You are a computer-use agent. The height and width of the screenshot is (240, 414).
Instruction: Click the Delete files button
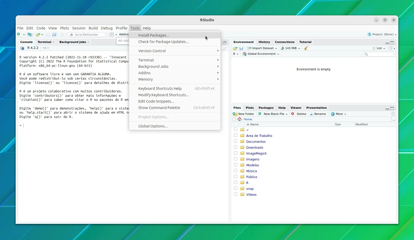point(299,114)
